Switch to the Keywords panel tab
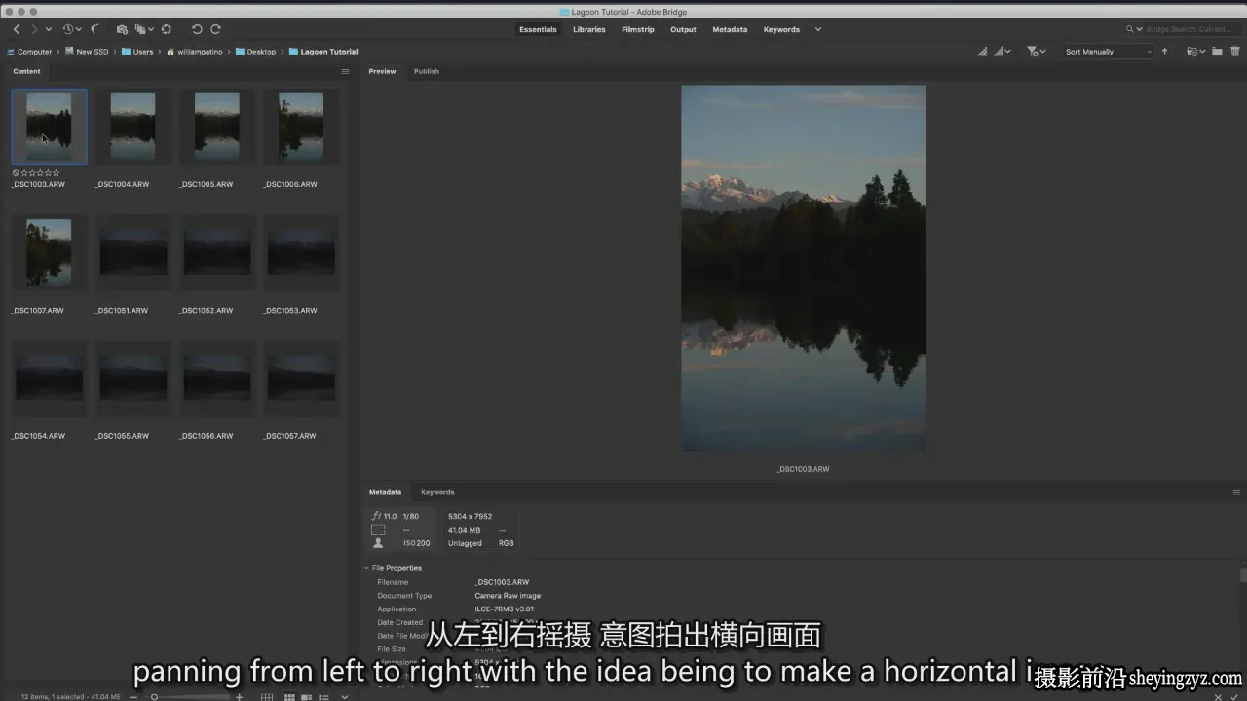 coord(437,492)
